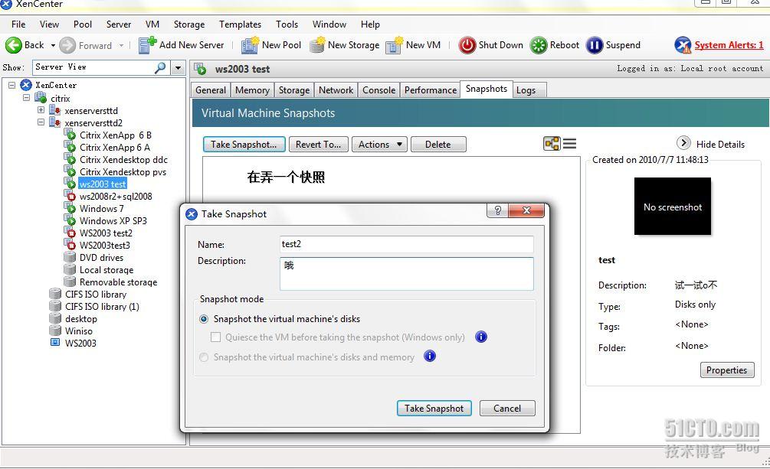
Task: Collapse the XenCenter tree root
Action: coord(11,86)
